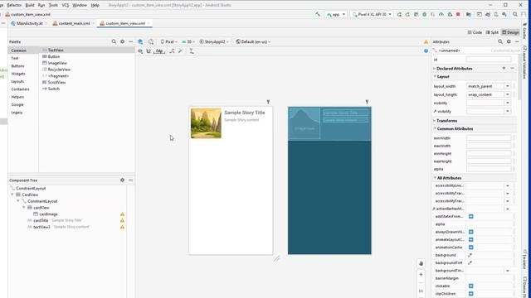Click warning icon on cardImage row
The height and width of the screenshot is (298, 531).
122,214
